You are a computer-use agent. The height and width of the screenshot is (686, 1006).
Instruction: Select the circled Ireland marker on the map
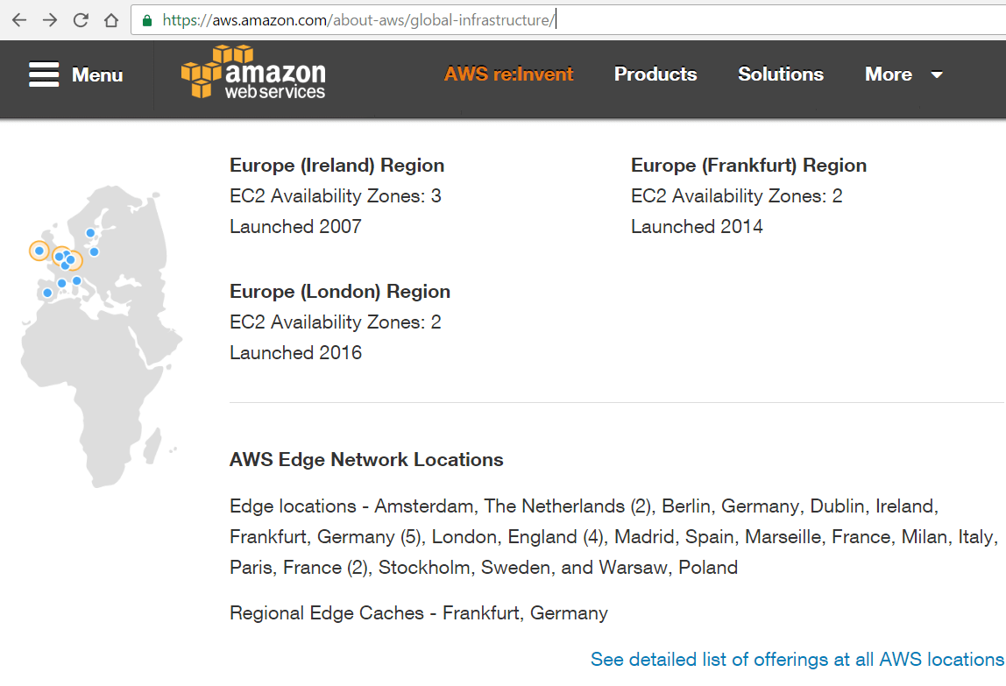[x=39, y=251]
